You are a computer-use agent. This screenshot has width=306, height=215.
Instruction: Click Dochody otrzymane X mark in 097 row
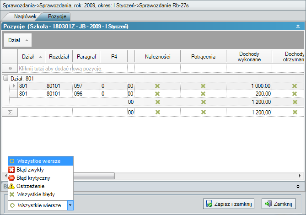point(295,86)
